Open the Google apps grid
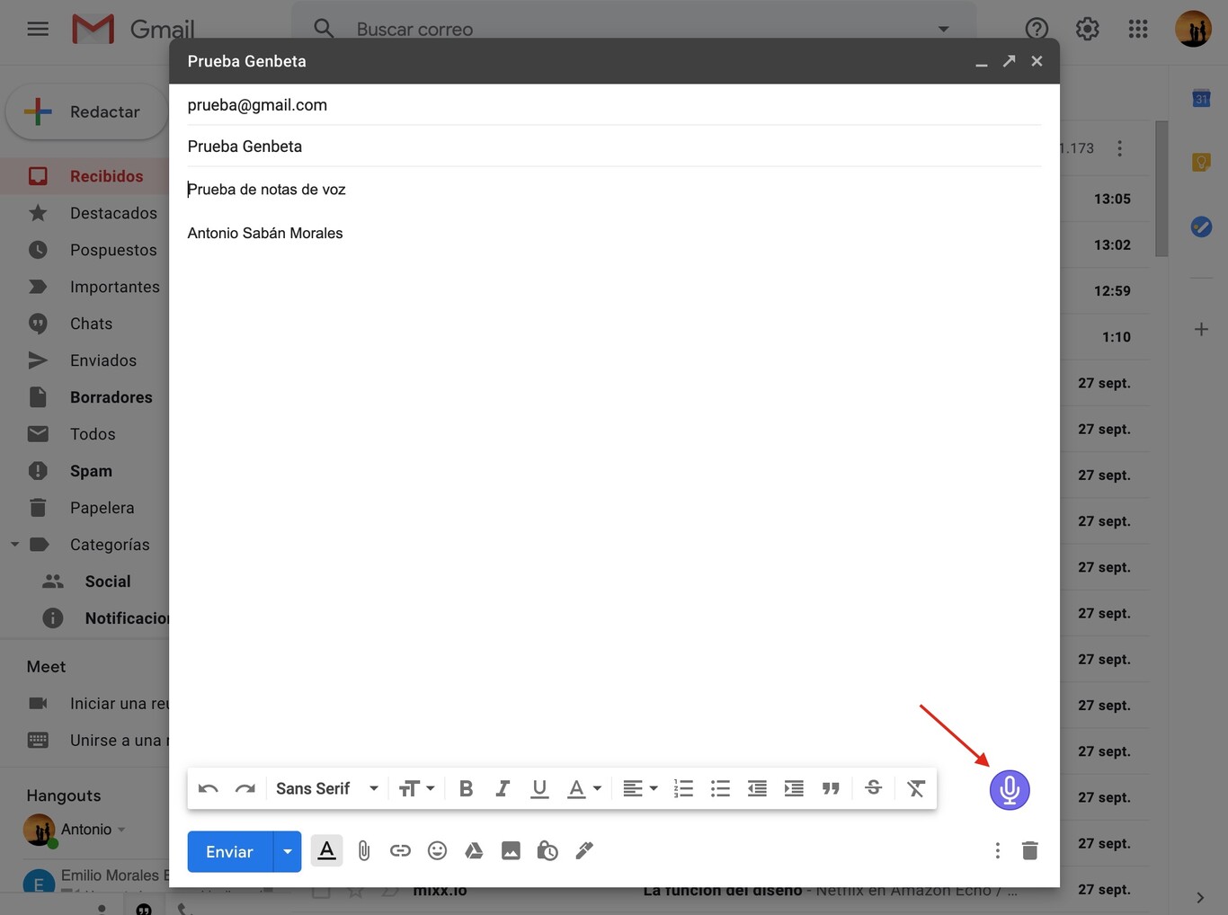Image resolution: width=1228 pixels, height=915 pixels. (x=1138, y=29)
